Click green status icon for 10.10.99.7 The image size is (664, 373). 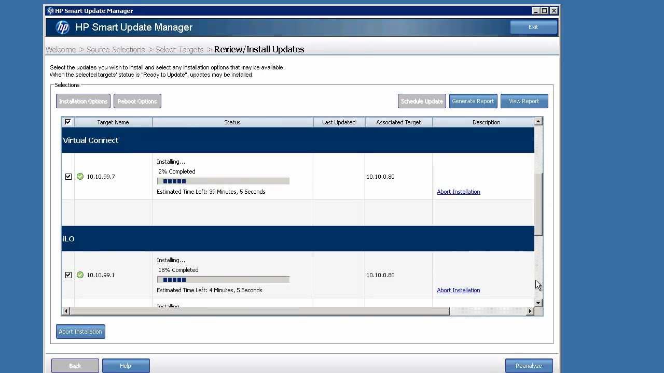pyautogui.click(x=80, y=177)
